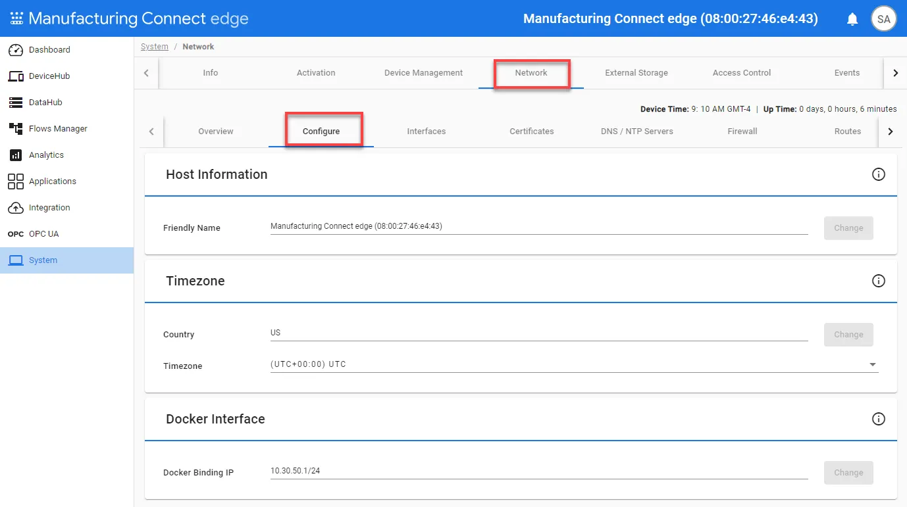The image size is (907, 507).
Task: Click the Network breadcrumb text
Action: [x=198, y=47]
